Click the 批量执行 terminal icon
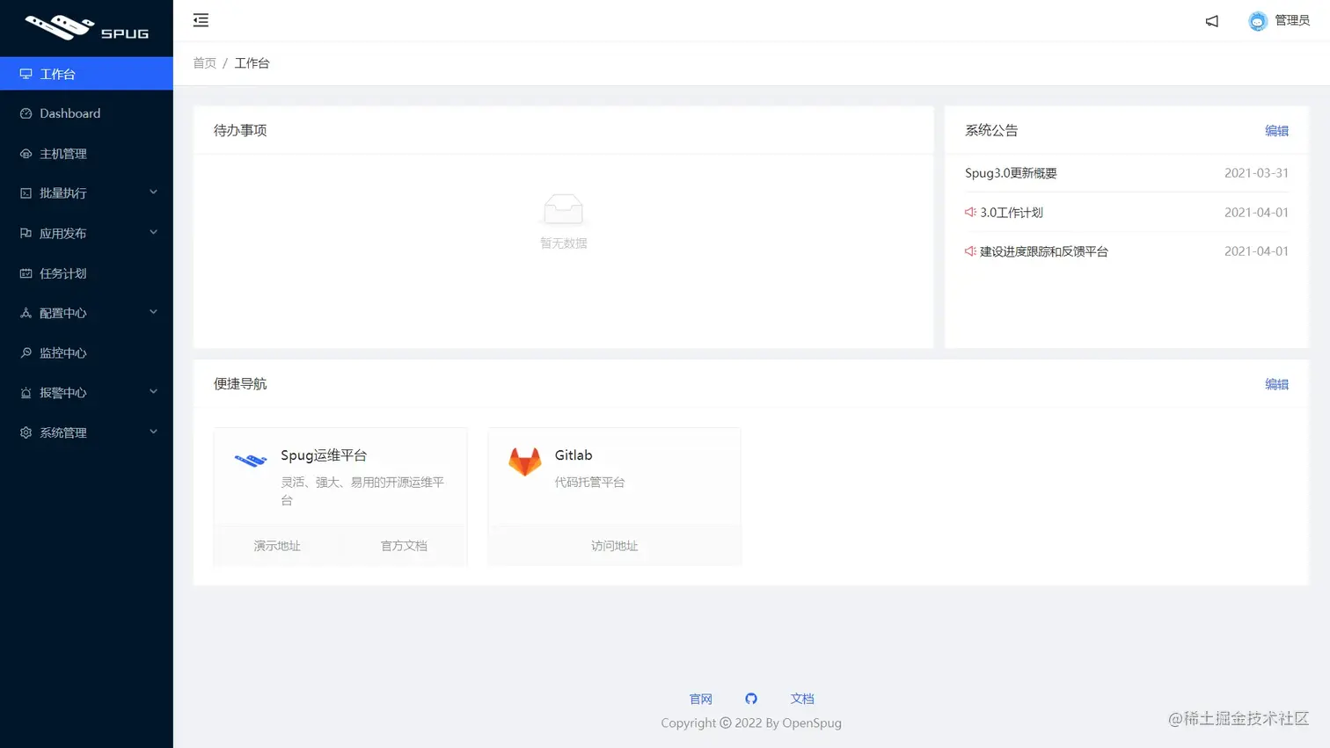The width and height of the screenshot is (1330, 748). coord(26,193)
